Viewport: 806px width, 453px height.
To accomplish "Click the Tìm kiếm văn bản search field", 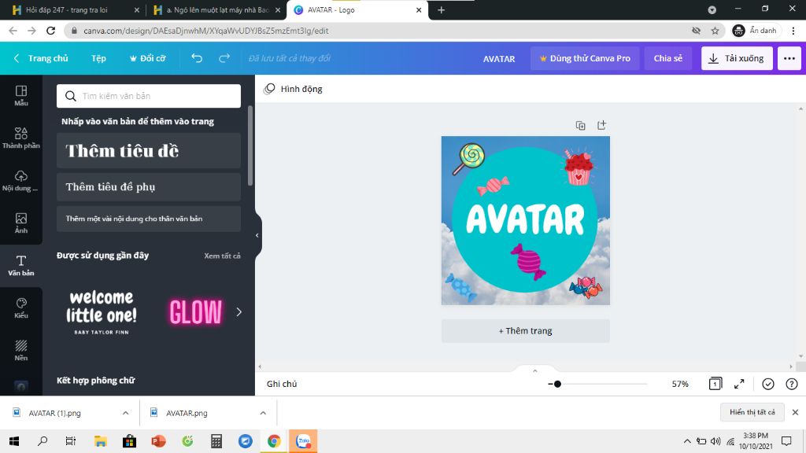I will click(x=149, y=96).
